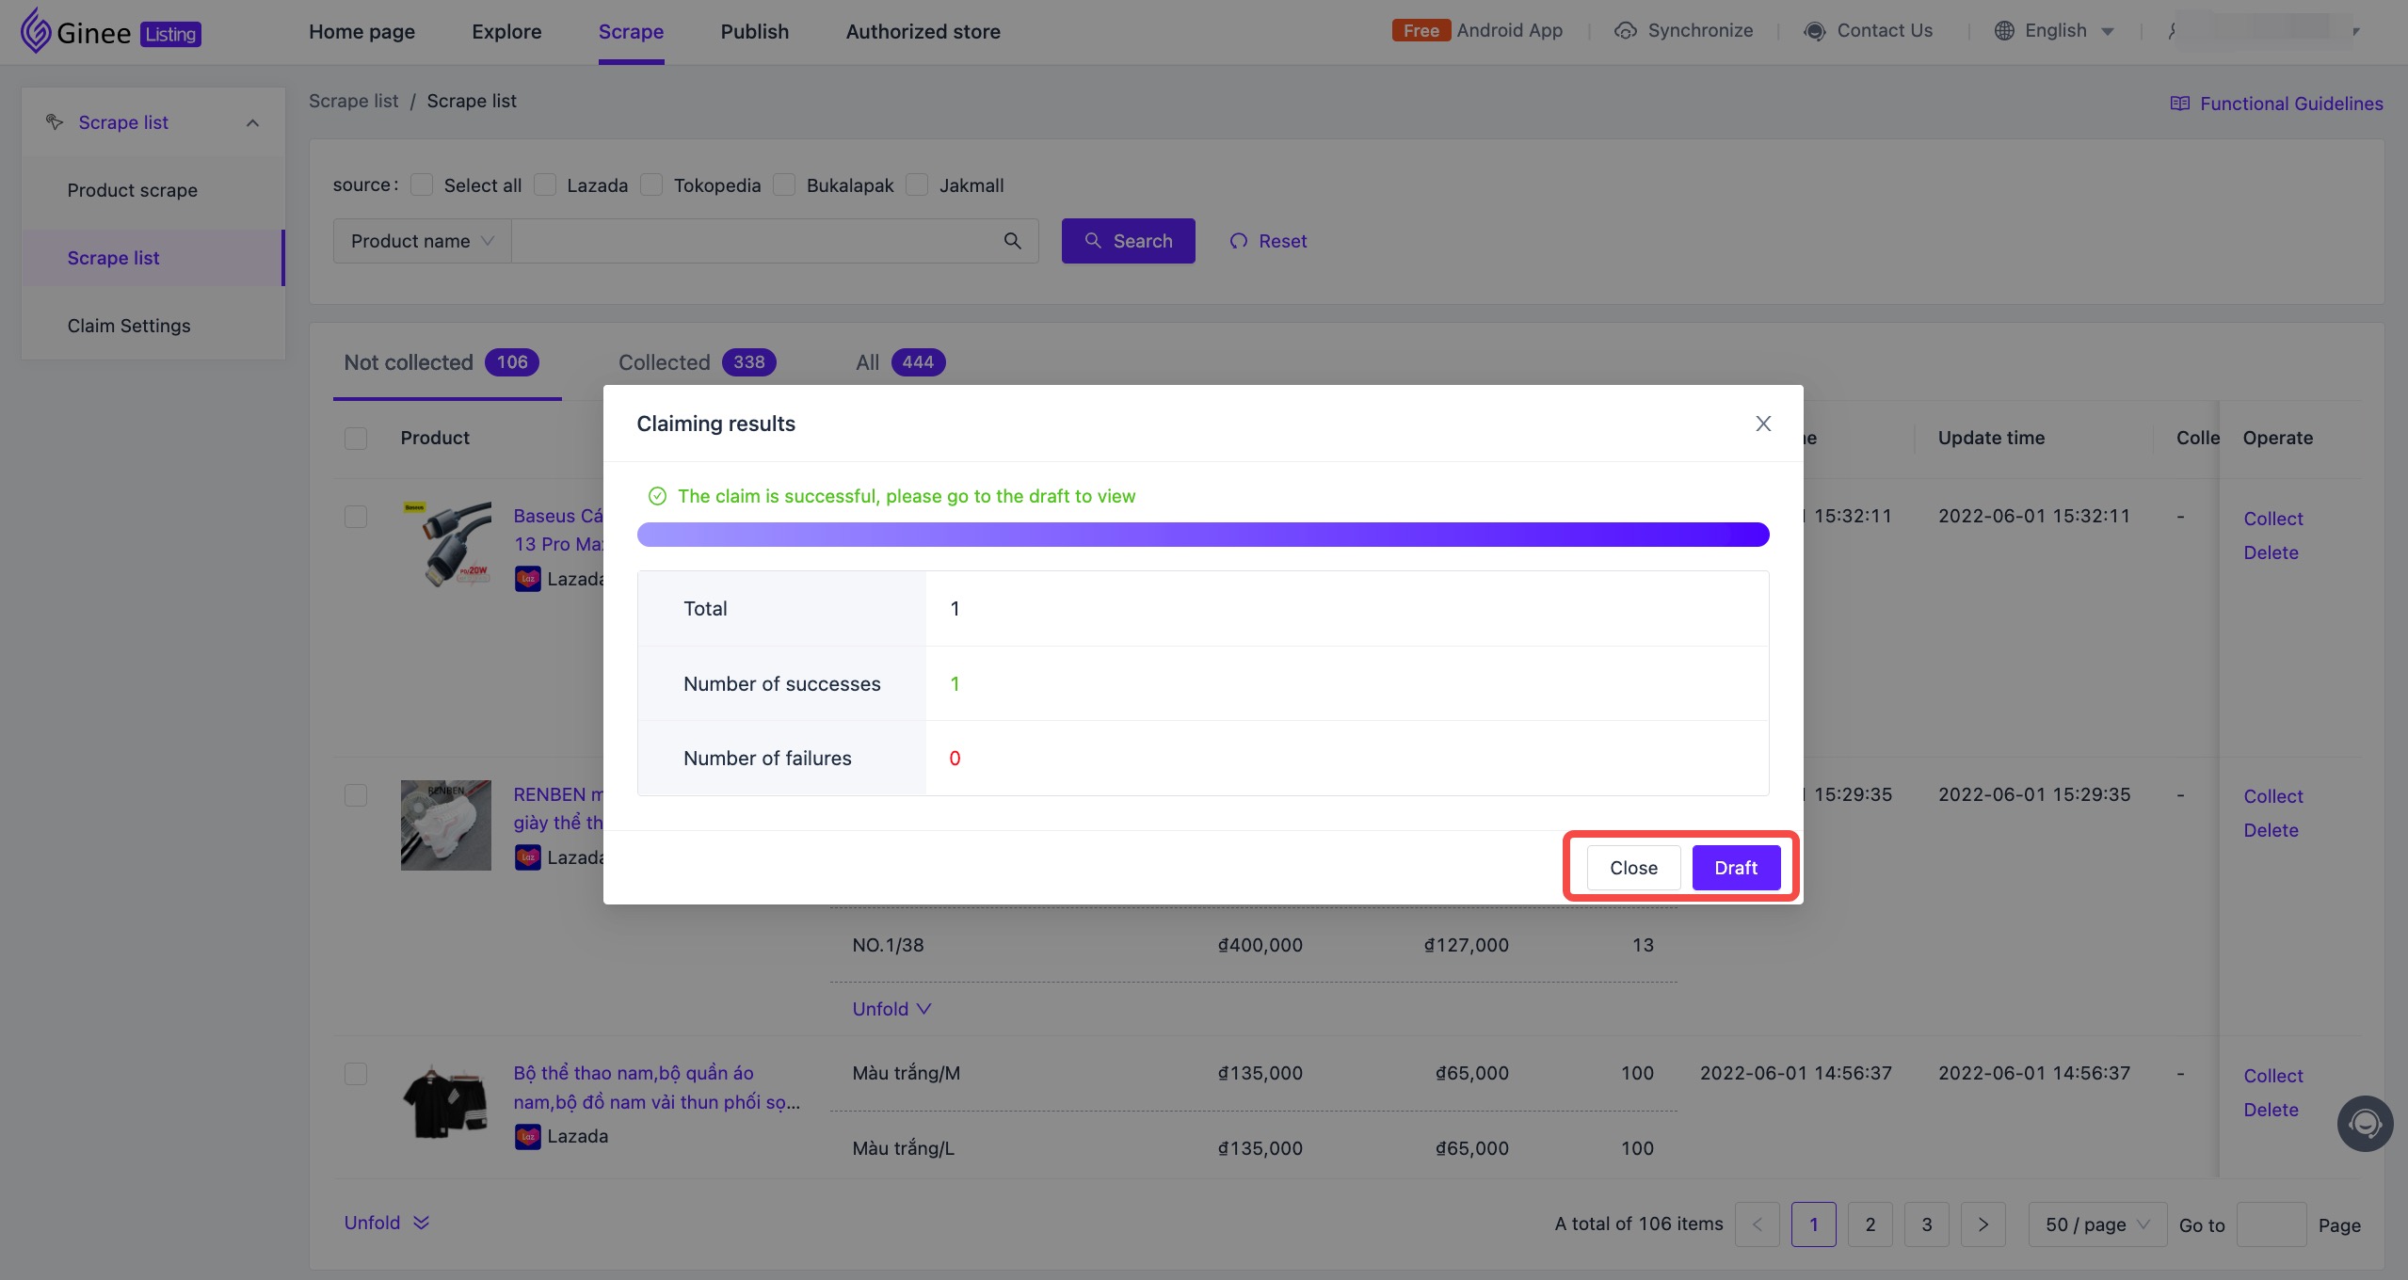This screenshot has width=2408, height=1280.
Task: Click the Free Android App badge
Action: 1421,31
